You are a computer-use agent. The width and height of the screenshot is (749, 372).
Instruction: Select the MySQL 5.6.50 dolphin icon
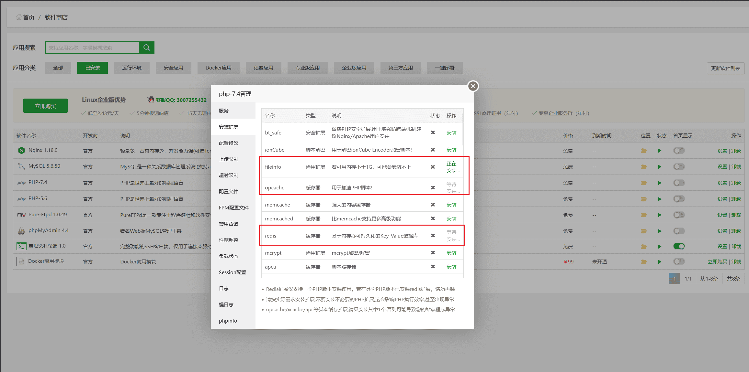(21, 166)
